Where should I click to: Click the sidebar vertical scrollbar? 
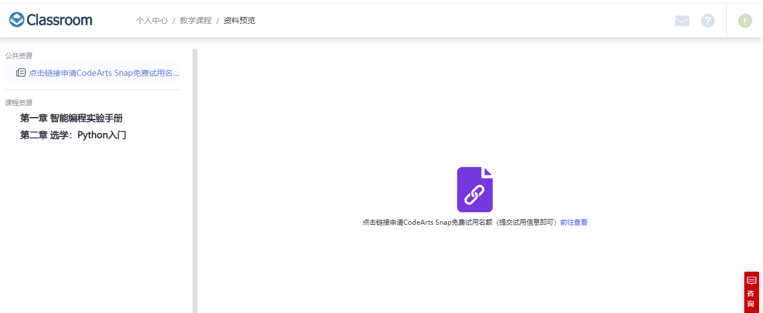tap(195, 181)
